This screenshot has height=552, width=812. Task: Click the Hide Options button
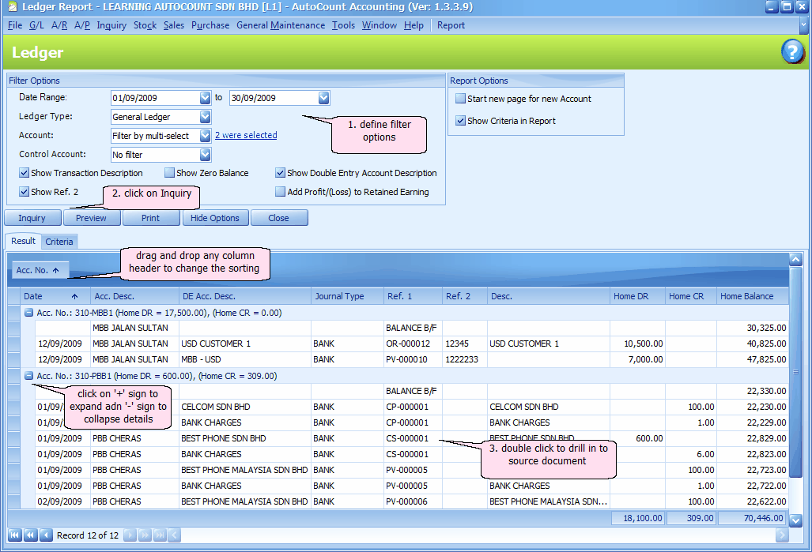click(215, 218)
